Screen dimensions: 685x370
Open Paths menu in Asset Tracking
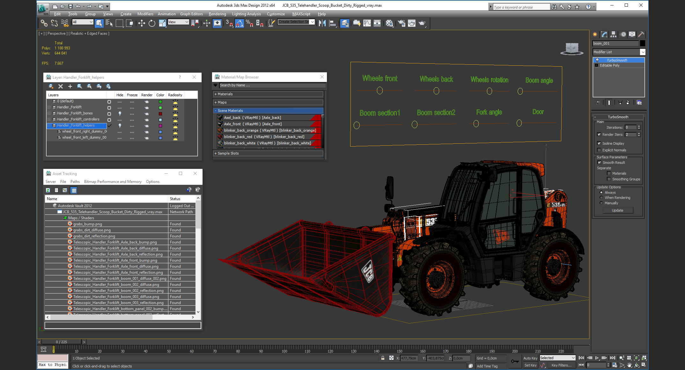pyautogui.click(x=75, y=182)
